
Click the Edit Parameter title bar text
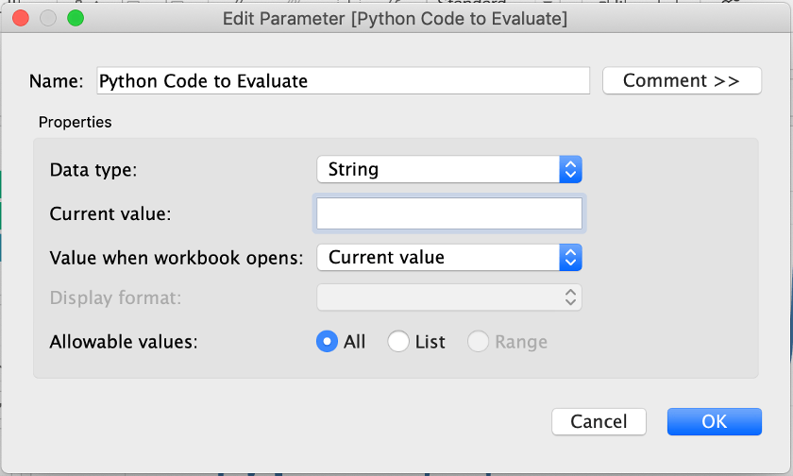click(395, 18)
